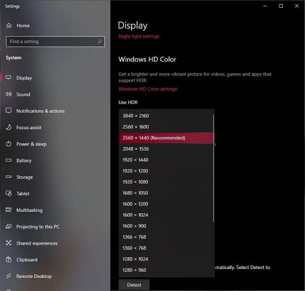Click the Tablet icon

9,193
